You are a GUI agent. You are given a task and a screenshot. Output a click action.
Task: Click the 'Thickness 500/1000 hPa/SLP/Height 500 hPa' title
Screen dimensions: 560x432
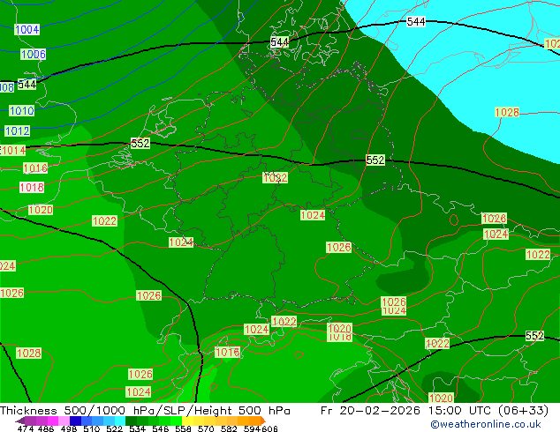(x=145, y=411)
